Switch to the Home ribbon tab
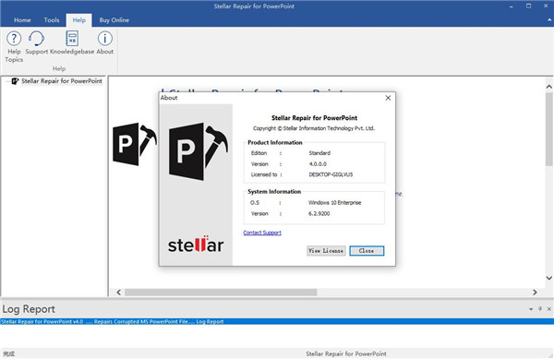This screenshot has width=554, height=359. [x=22, y=20]
